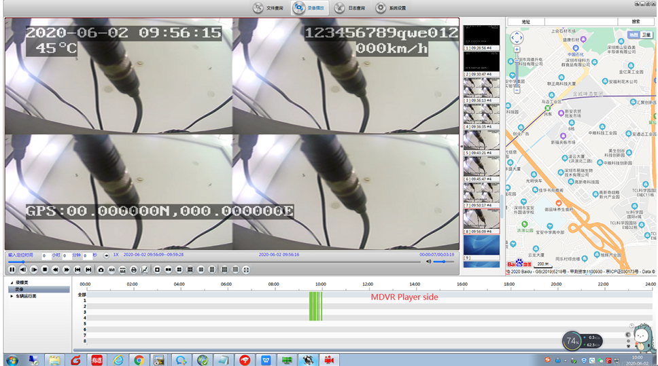Select the 全部 timeline row label
The height and width of the screenshot is (366, 658).
82,295
